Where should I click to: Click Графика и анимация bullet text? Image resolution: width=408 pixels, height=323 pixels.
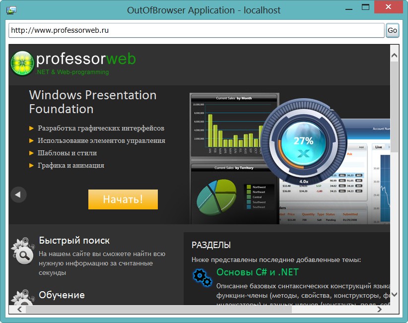[x=71, y=165]
